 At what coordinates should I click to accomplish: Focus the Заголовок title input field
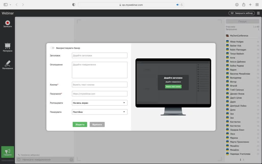(100, 55)
